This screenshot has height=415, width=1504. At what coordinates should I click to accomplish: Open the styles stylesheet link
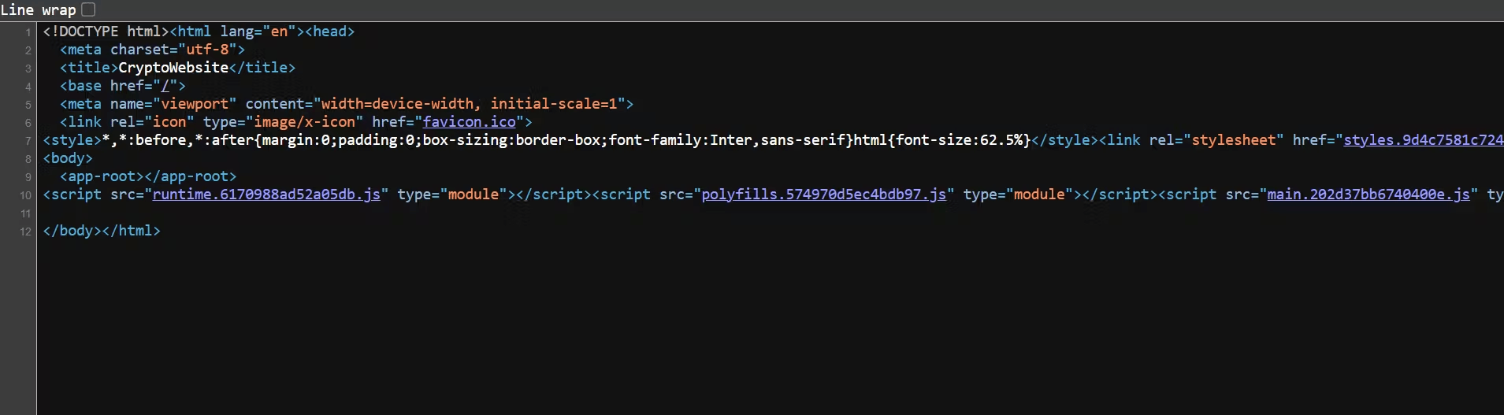point(1422,140)
